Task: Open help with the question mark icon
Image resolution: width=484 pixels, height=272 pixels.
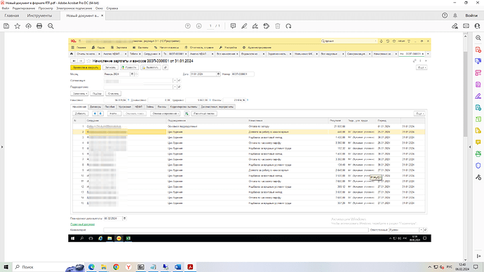Action: pyautogui.click(x=445, y=15)
